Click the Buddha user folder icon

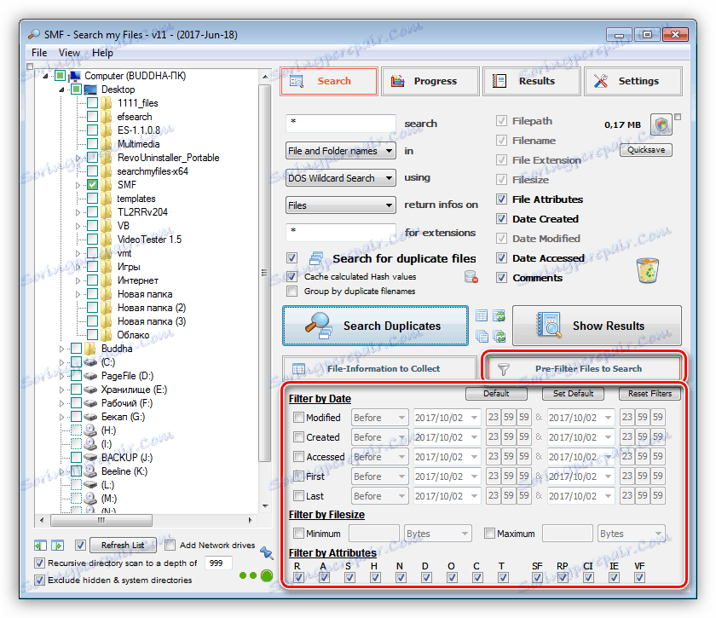90,349
